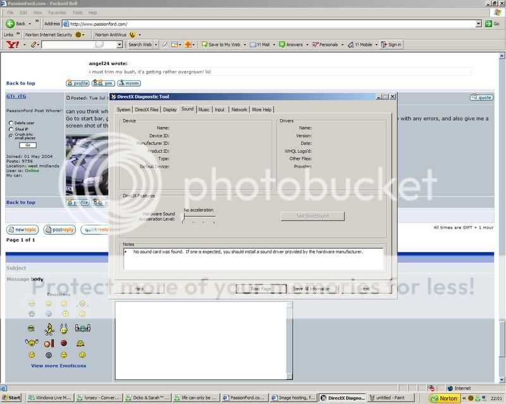Switch to the System tab

(123, 110)
